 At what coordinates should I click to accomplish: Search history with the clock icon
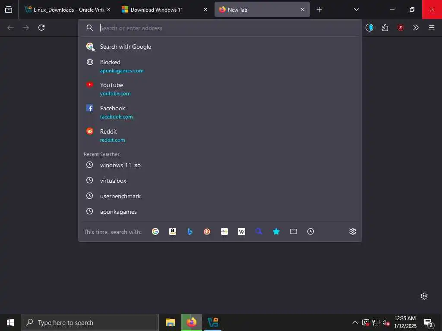[x=311, y=231]
